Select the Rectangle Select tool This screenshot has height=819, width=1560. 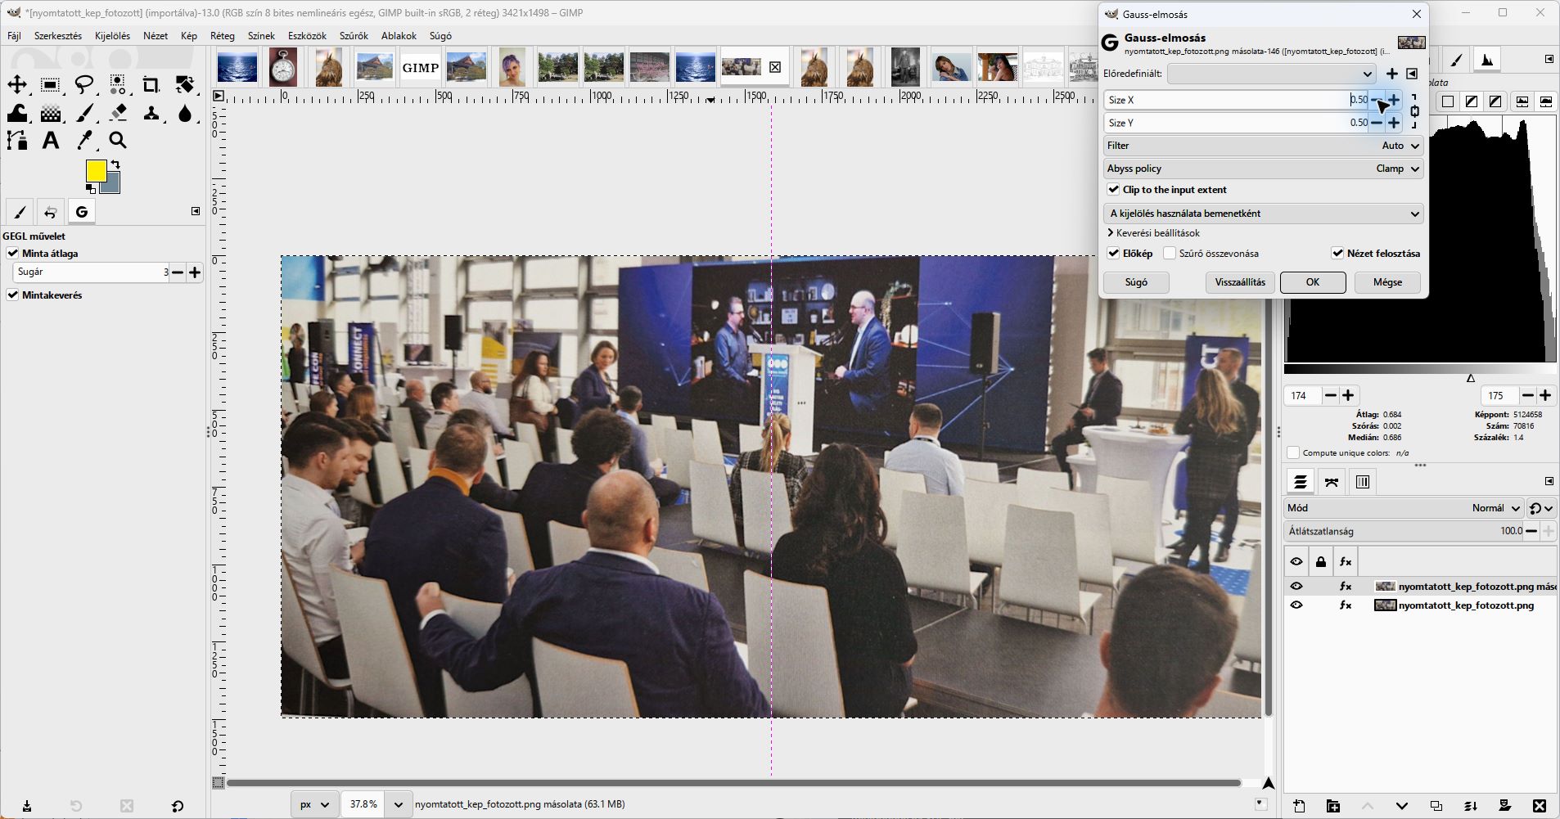[x=51, y=85]
